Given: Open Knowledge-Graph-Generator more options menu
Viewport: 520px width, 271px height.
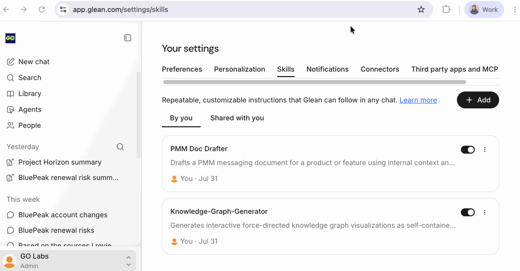Looking at the screenshot, I should (485, 212).
